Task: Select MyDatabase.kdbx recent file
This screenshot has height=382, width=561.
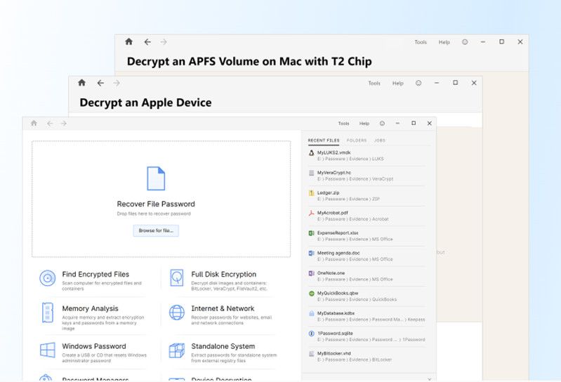Action: pos(367,316)
